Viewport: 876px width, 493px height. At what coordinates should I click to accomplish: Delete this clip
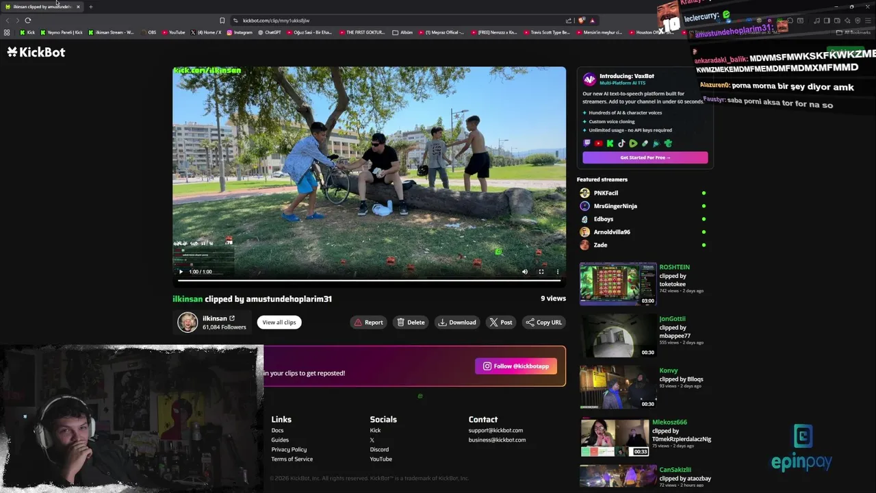tap(411, 323)
